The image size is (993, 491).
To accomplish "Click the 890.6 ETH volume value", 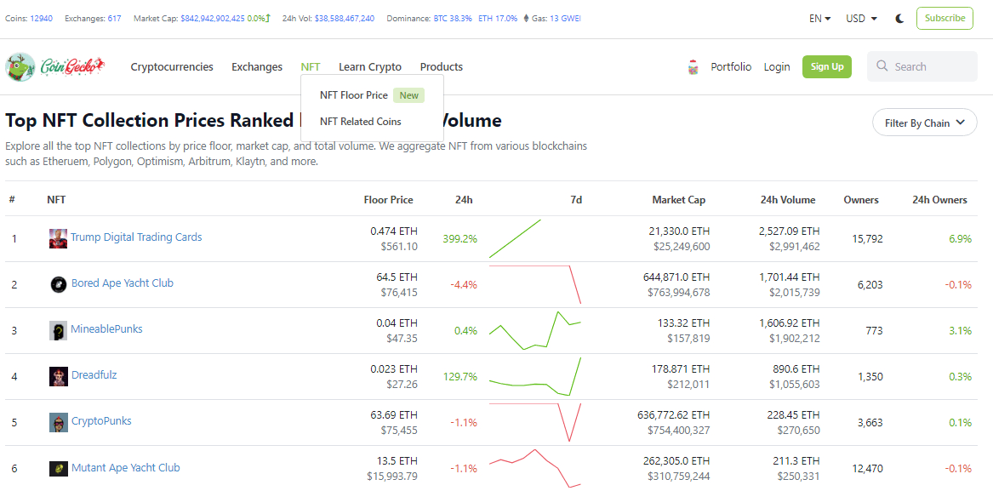I will pos(795,368).
